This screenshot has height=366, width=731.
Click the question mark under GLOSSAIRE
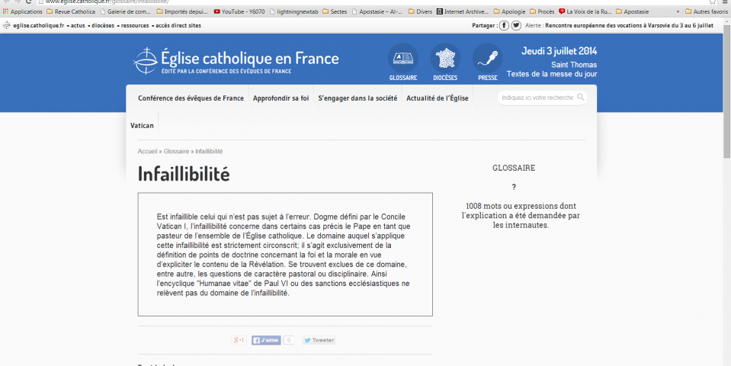tap(514, 187)
